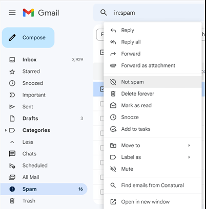Click the Starred star icon
Image resolution: width=206 pixels, height=209 pixels.
coord(12,72)
